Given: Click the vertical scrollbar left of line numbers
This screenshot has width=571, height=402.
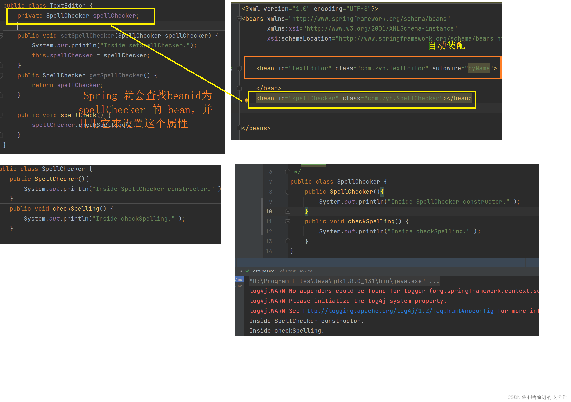Looking at the screenshot, I should [262, 216].
